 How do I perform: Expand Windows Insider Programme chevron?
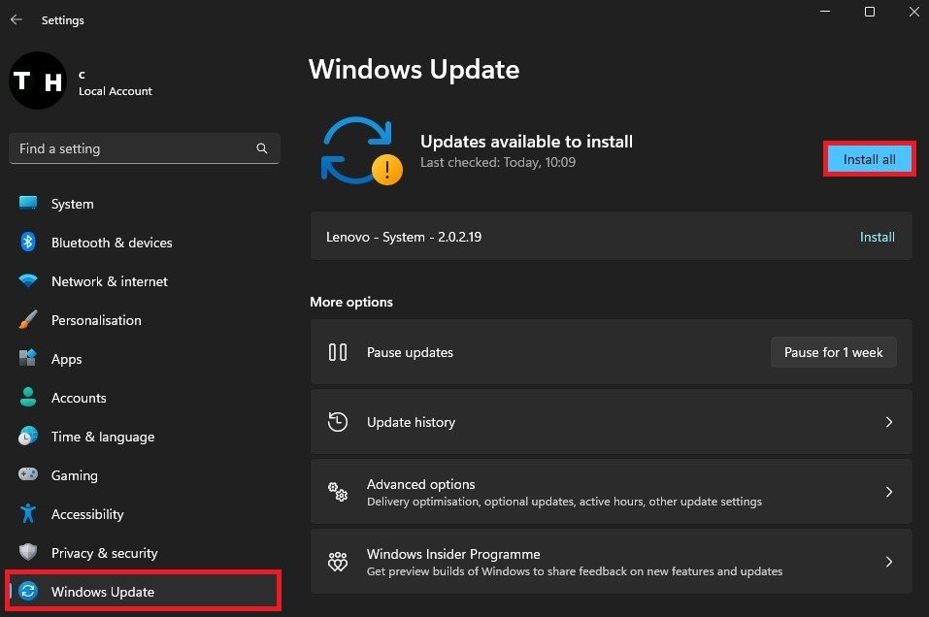pyautogui.click(x=888, y=562)
